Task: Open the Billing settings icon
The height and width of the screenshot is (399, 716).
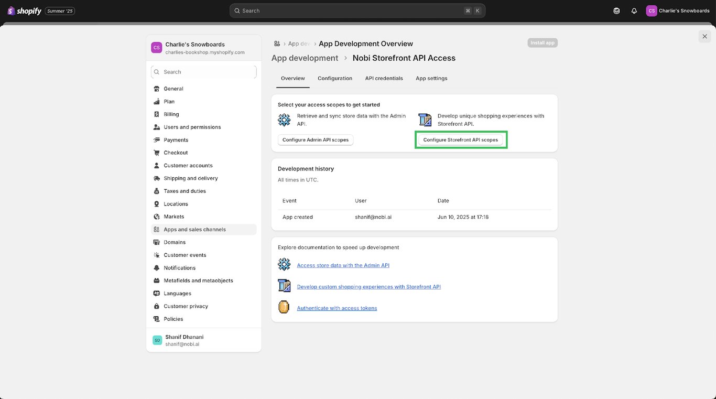Action: 156,114
